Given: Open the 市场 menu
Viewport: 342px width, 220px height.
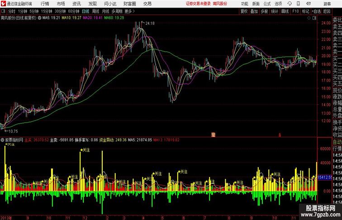Looking at the screenshot, I should (x=61, y=4).
